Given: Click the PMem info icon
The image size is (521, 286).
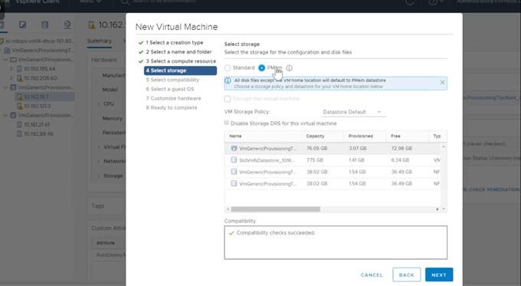Looking at the screenshot, I should pos(290,67).
